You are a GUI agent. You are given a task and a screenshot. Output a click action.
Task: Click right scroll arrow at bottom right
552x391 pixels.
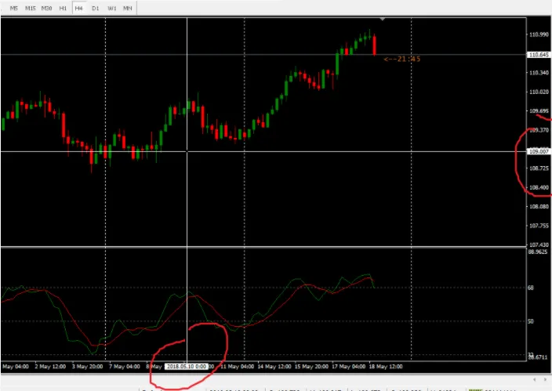(x=547, y=379)
